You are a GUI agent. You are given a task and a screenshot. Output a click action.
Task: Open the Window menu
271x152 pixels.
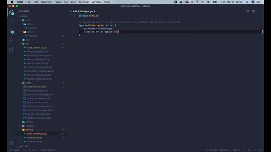click(96, 2)
